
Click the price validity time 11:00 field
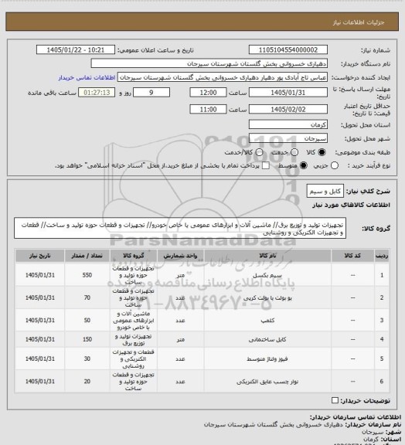point(208,109)
